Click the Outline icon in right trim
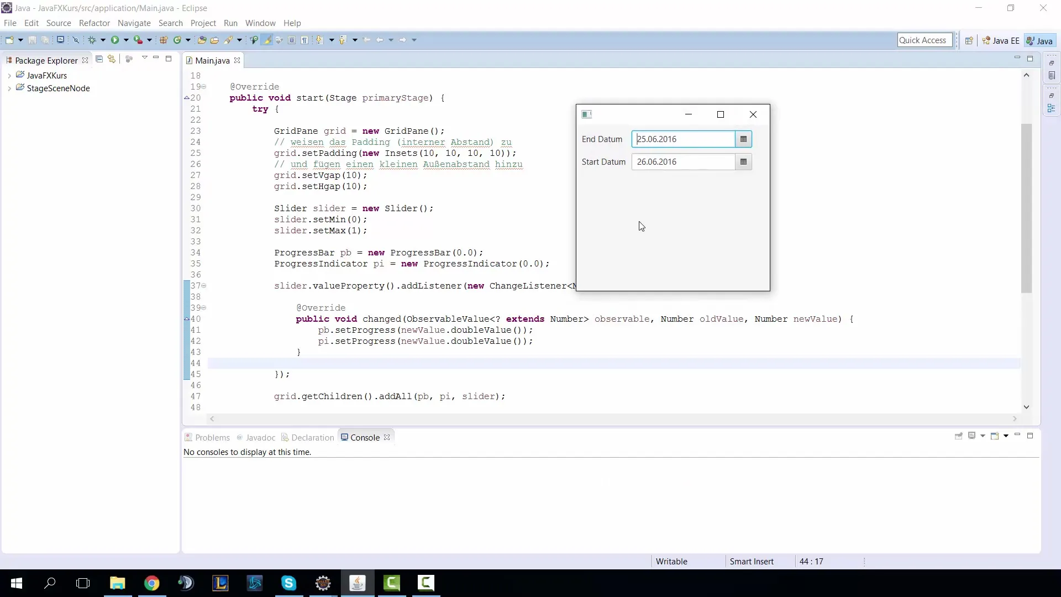The image size is (1061, 597). [x=1052, y=108]
